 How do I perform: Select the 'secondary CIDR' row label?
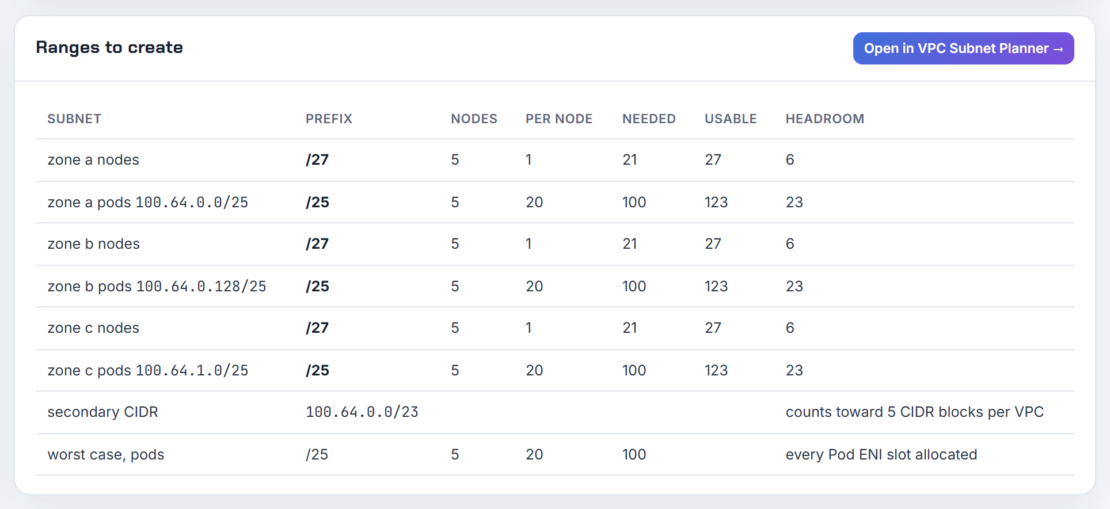tap(103, 412)
